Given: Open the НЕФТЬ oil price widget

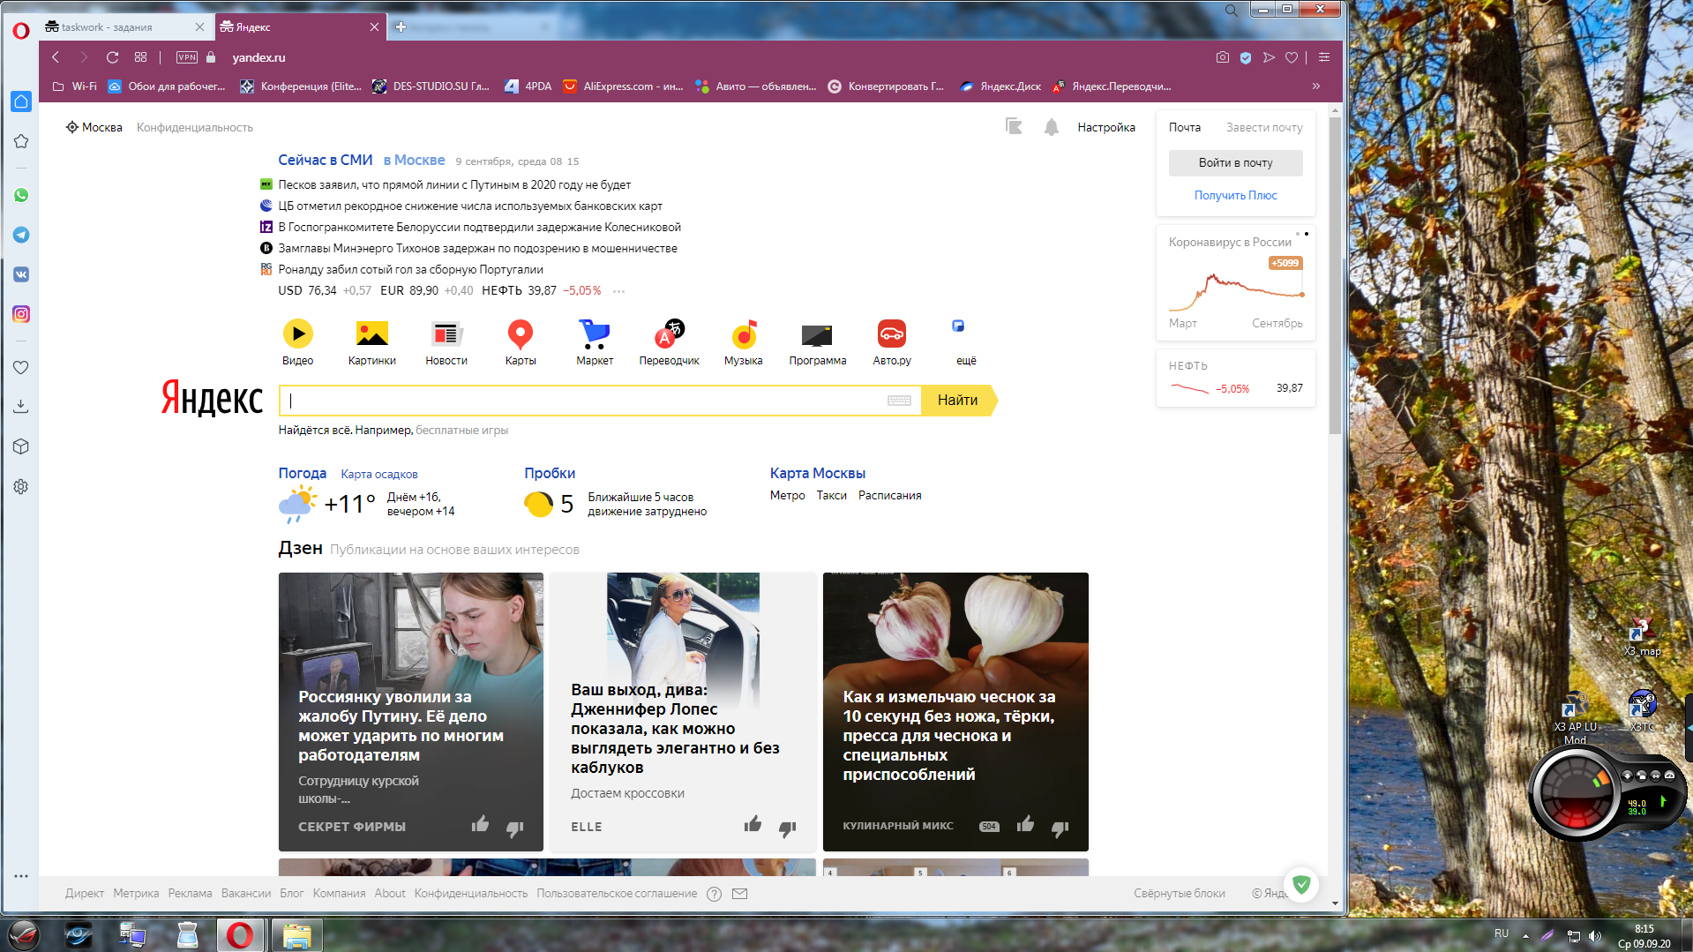Looking at the screenshot, I should coord(1235,379).
